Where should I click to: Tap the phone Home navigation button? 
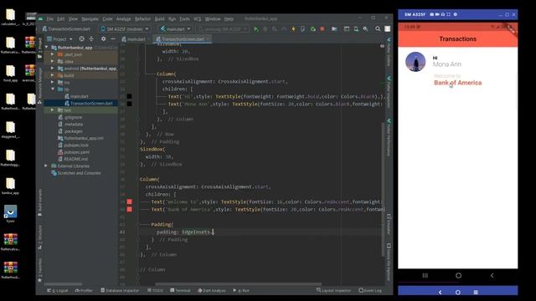pyautogui.click(x=458, y=275)
